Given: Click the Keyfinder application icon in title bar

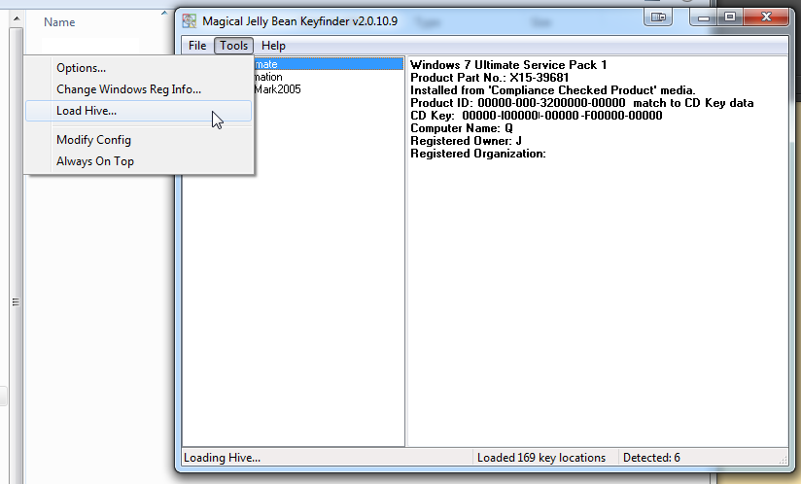Looking at the screenshot, I should [x=190, y=21].
